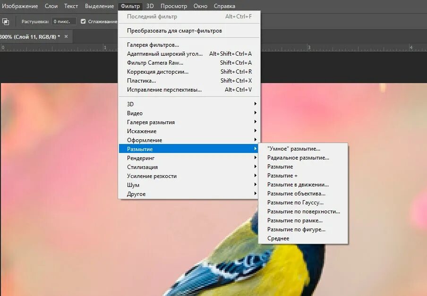
Task: Click the highlighted Размытие submenu entry
Action: (x=188, y=149)
